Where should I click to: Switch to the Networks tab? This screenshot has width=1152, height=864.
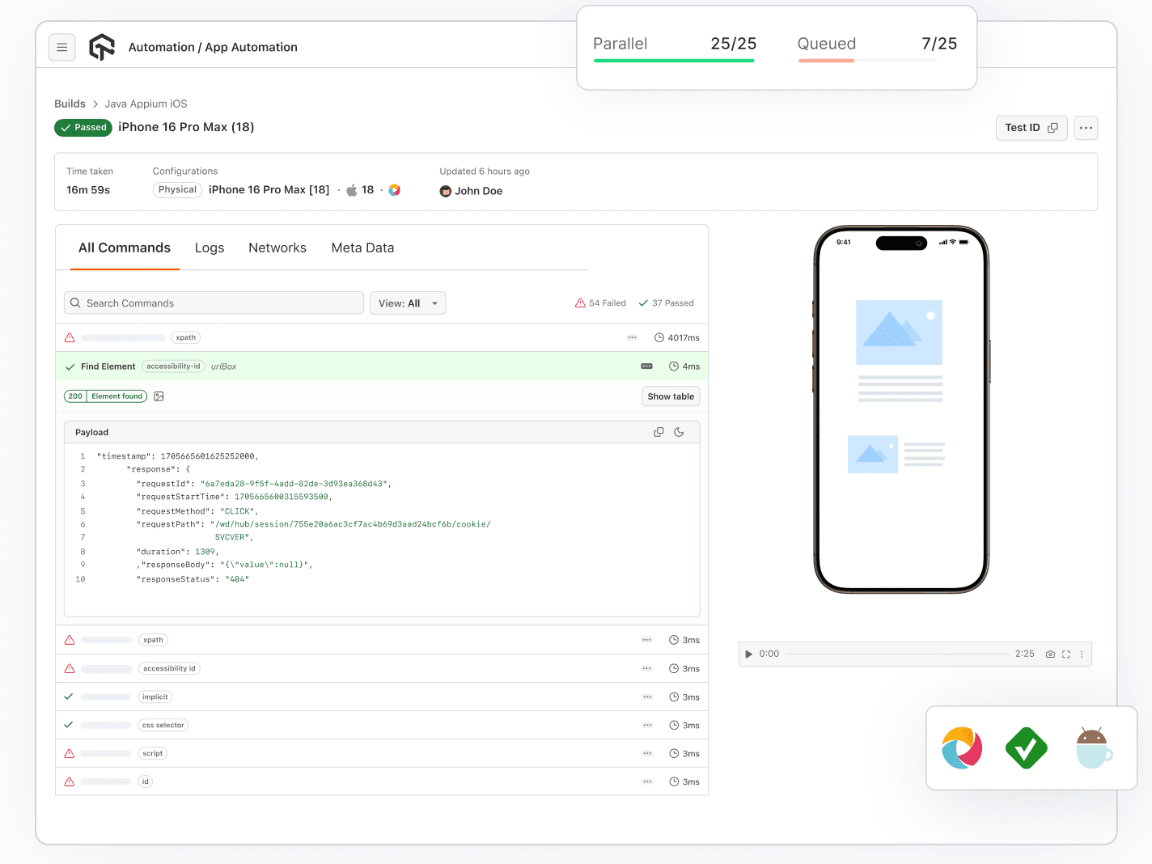pos(277,248)
